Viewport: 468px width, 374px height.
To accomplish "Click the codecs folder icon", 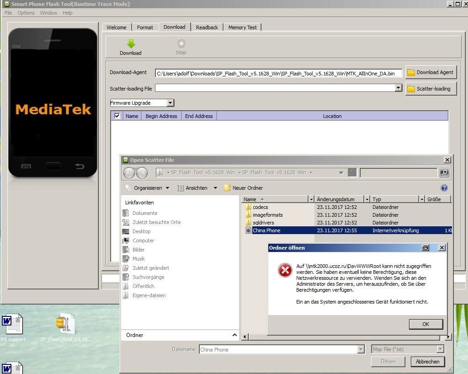I will [x=248, y=207].
